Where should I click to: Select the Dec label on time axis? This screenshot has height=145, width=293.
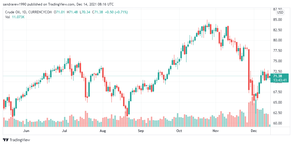point(254,131)
